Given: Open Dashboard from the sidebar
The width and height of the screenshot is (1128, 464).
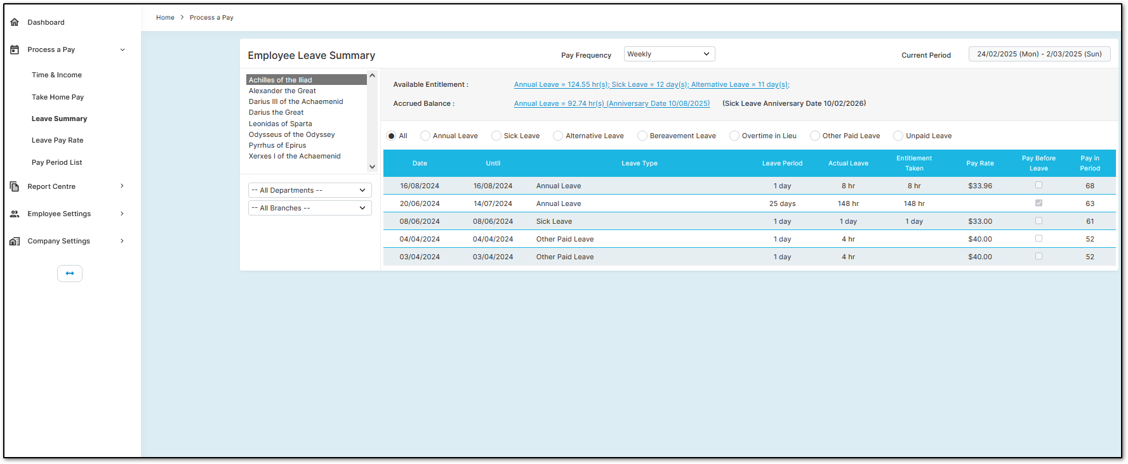Looking at the screenshot, I should [x=46, y=22].
